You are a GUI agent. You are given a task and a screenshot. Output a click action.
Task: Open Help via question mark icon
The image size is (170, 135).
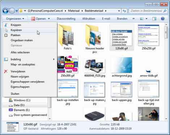tap(163, 19)
